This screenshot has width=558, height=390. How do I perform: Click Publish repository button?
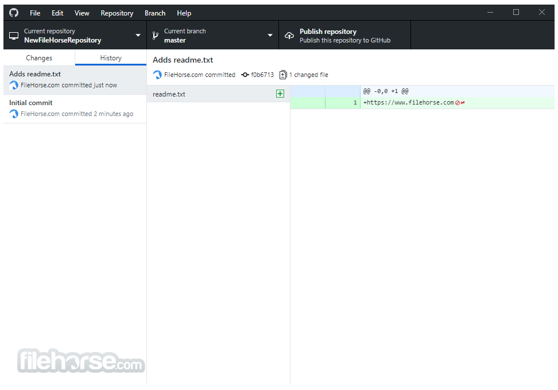click(345, 35)
